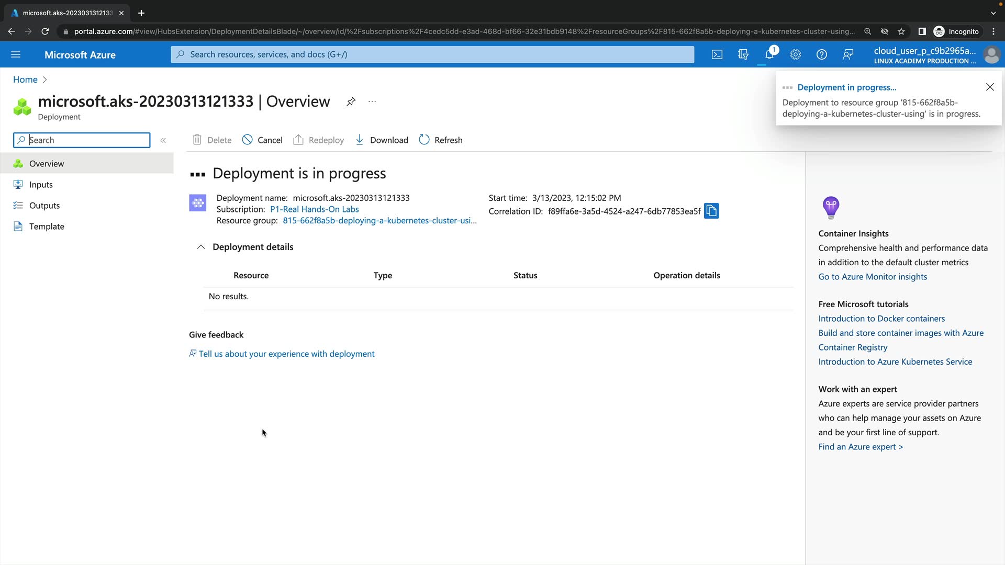Refresh the deployment status

441,140
